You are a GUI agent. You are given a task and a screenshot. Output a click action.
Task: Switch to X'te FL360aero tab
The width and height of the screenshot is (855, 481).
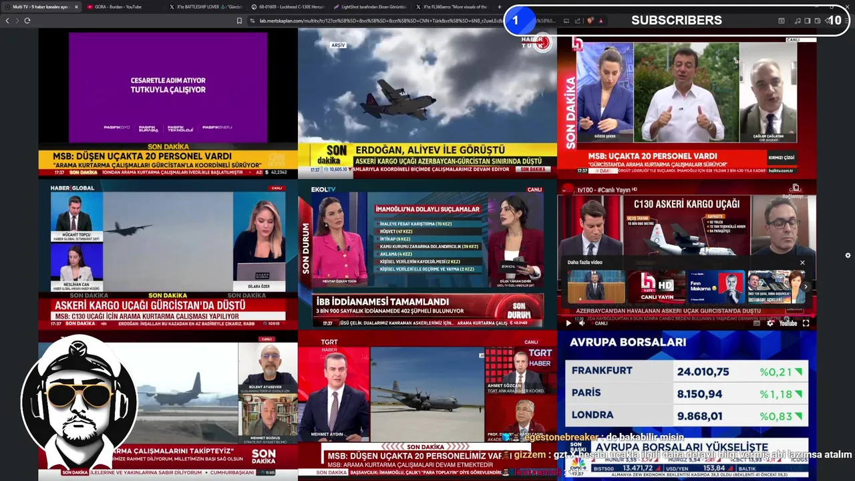coord(451,7)
